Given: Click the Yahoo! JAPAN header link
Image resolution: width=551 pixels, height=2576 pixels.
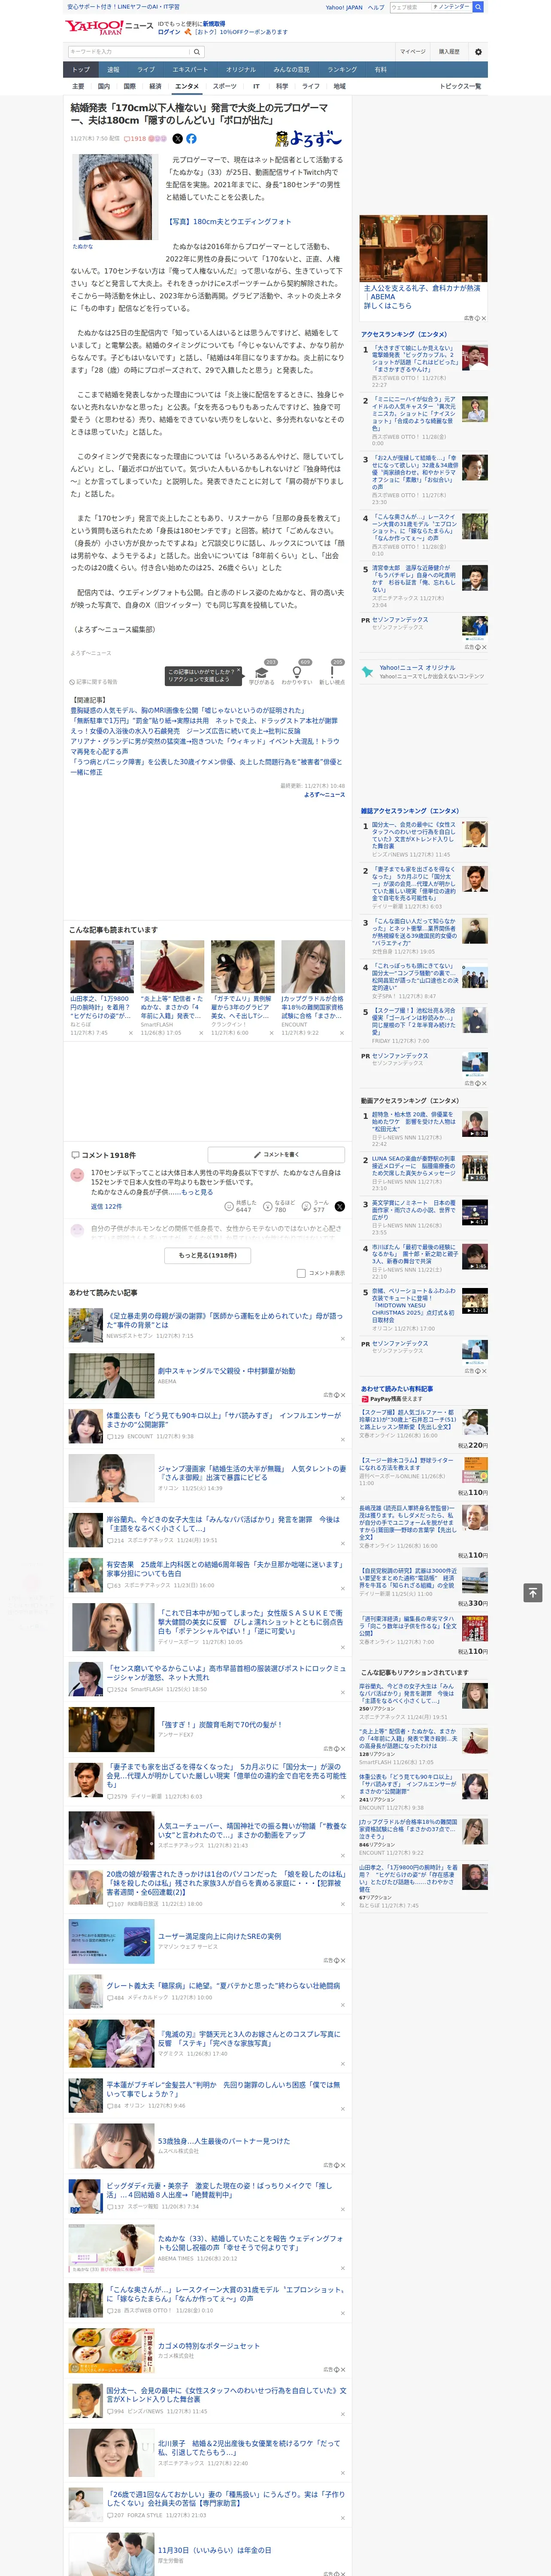Looking at the screenshot, I should (x=344, y=7).
